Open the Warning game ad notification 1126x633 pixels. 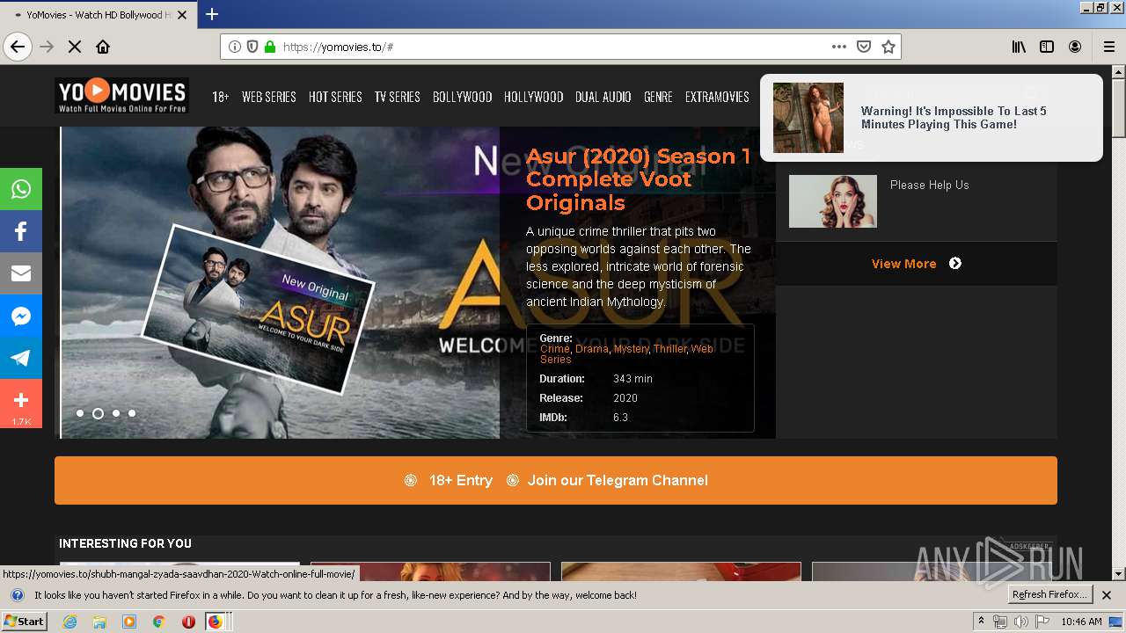pyautogui.click(x=931, y=118)
